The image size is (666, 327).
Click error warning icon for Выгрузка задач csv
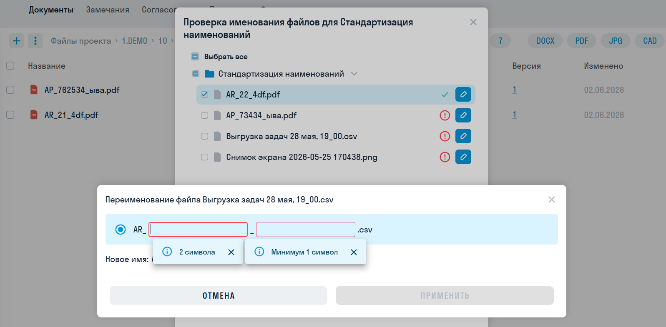[445, 136]
